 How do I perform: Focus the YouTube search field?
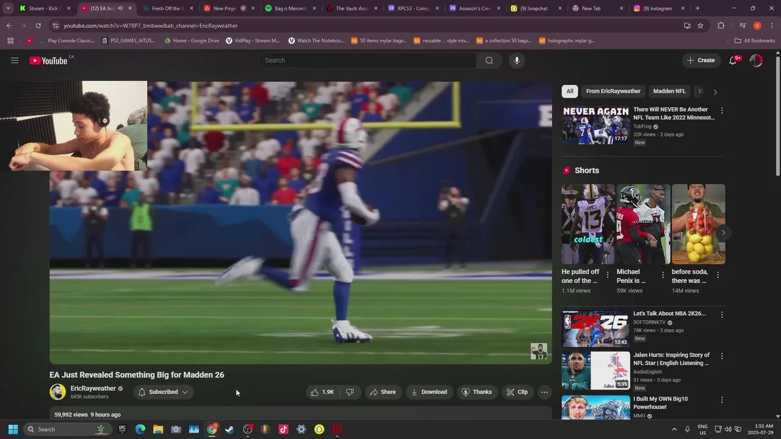pos(368,60)
